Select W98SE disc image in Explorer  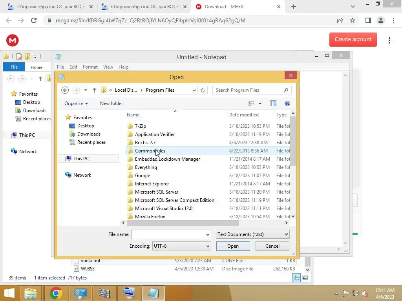185,269
